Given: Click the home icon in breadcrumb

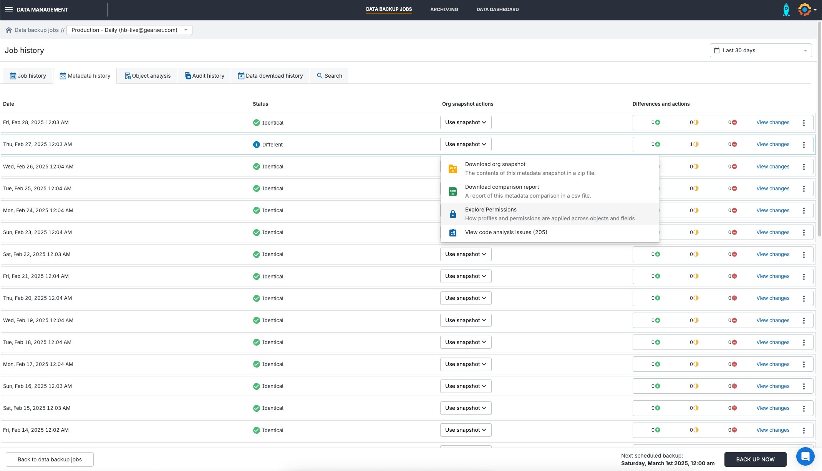Looking at the screenshot, I should [x=8, y=30].
